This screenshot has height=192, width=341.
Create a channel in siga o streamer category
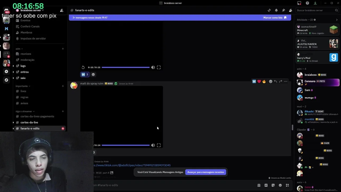click(63, 111)
